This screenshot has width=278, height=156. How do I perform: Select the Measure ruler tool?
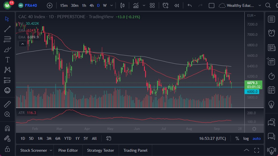[7, 104]
